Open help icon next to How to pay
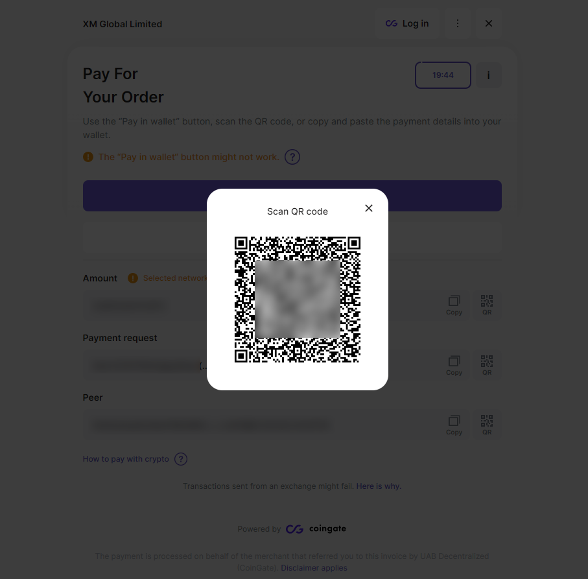This screenshot has height=579, width=588. point(181,459)
